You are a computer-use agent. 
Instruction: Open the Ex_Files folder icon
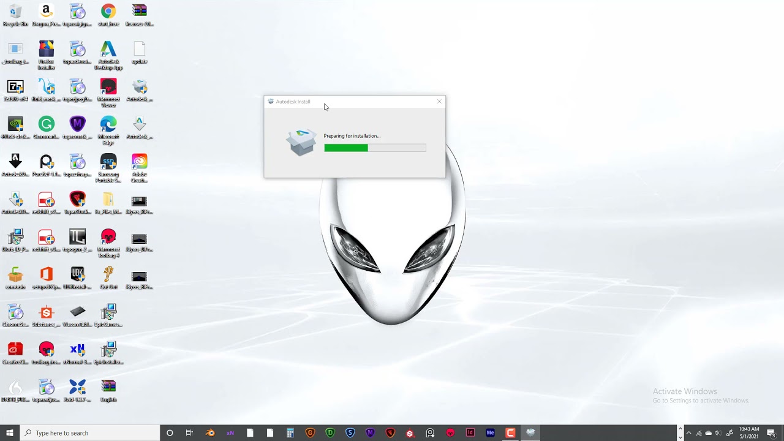pos(108,202)
